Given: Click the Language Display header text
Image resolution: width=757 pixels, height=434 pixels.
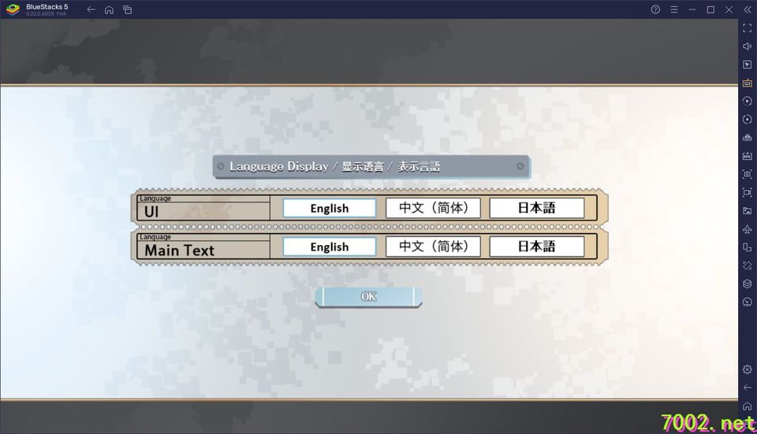Looking at the screenshot, I should [x=334, y=166].
